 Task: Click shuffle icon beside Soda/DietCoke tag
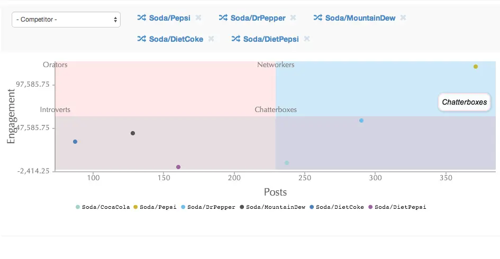(x=141, y=39)
